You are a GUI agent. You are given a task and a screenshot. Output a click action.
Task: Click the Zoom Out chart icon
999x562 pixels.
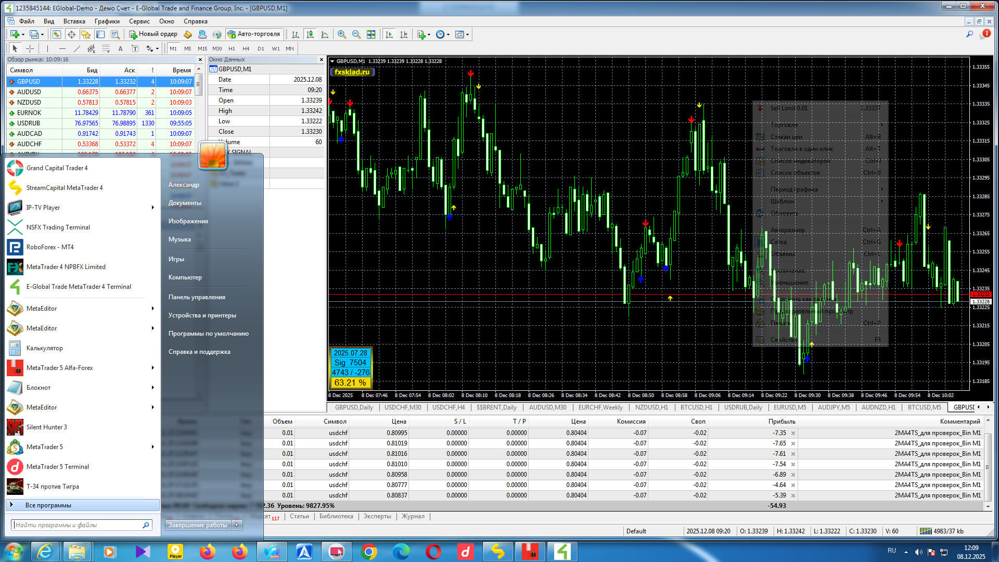[356, 34]
